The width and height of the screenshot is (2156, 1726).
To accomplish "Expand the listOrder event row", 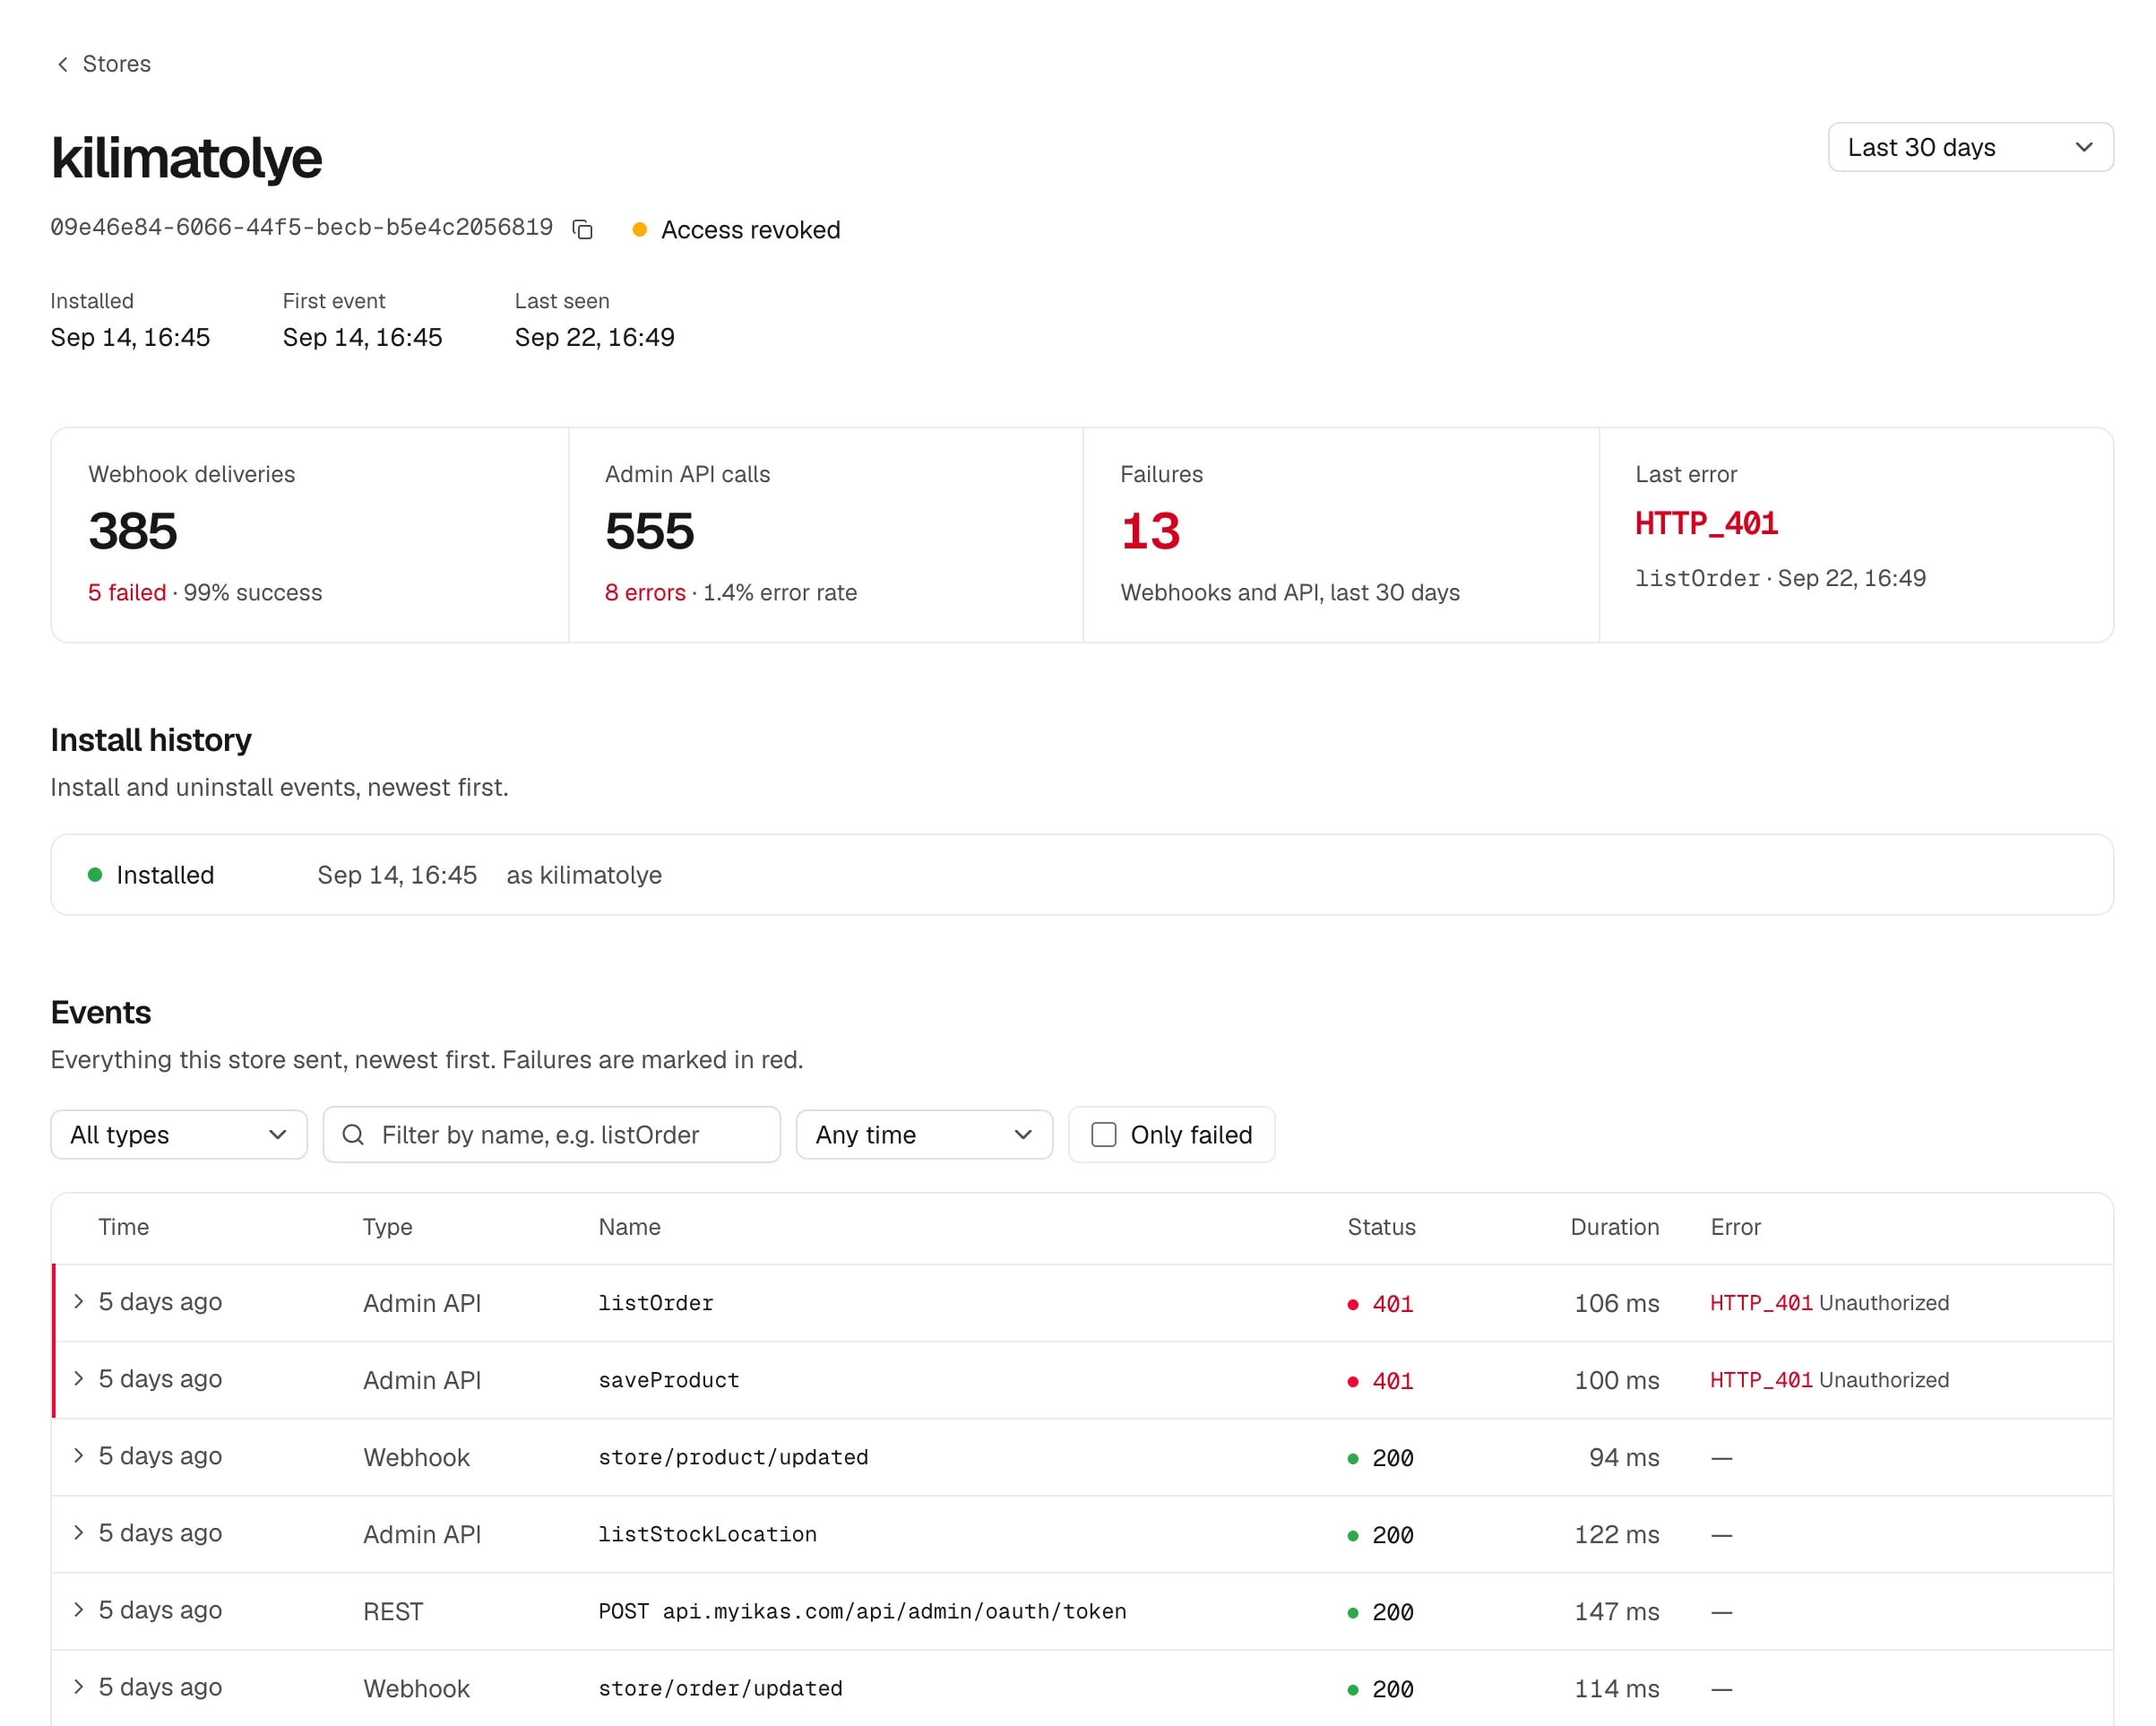I will [x=78, y=1301].
